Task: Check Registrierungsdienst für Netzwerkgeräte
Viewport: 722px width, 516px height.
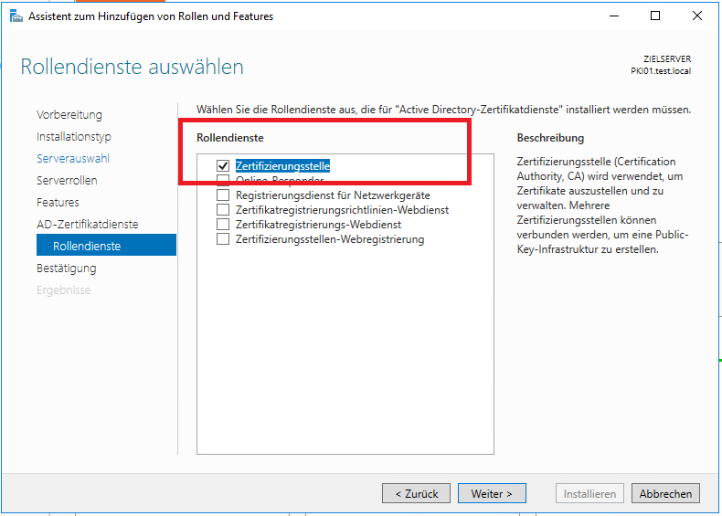Action: (x=222, y=195)
